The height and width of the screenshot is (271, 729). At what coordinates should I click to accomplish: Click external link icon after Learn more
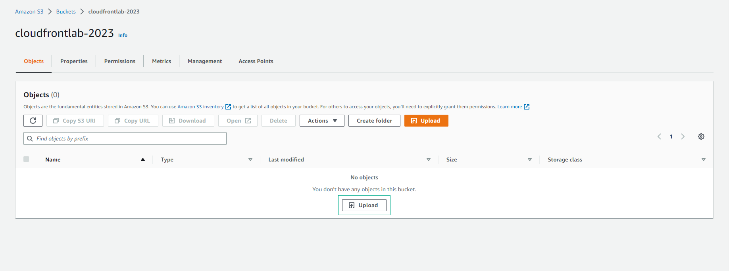(527, 107)
